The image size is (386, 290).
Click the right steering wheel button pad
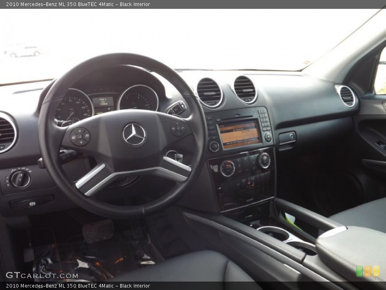(x=178, y=128)
